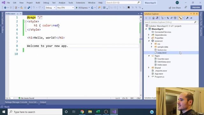Click the Send Feedback icon near Live Share
Image resolution: width=204 pixels, height=115 pixels.
coord(186,8)
